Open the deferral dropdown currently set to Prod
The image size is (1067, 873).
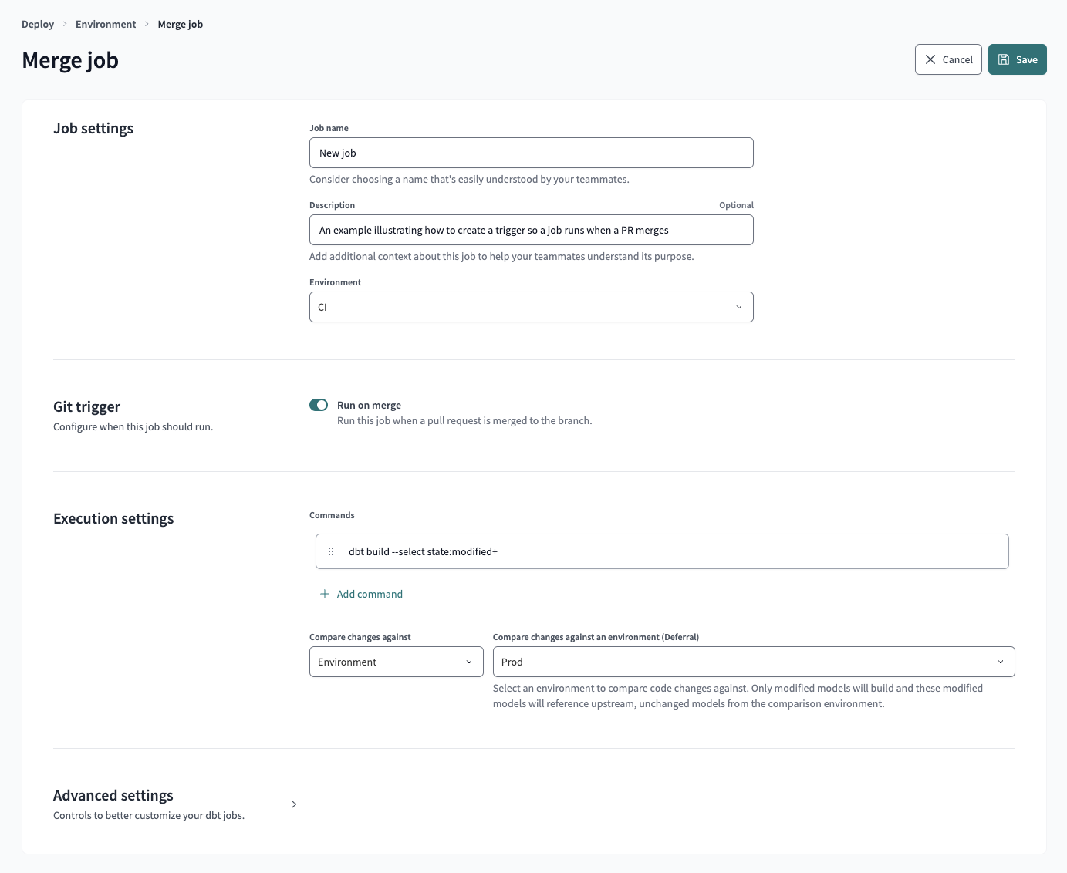753,662
